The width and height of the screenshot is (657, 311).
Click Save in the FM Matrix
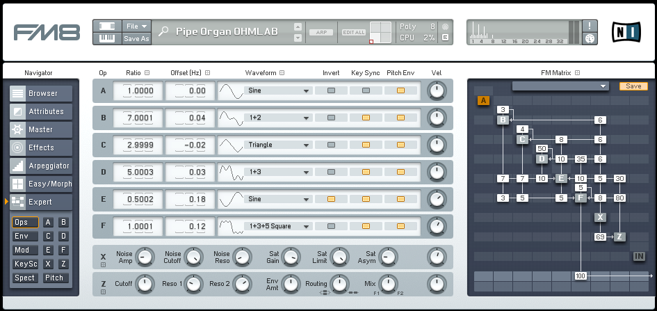(x=633, y=86)
